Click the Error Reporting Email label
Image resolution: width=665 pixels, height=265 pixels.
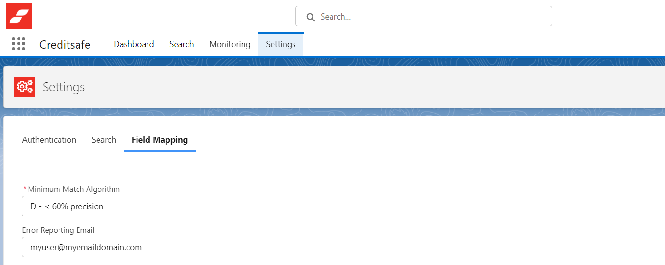(x=58, y=230)
